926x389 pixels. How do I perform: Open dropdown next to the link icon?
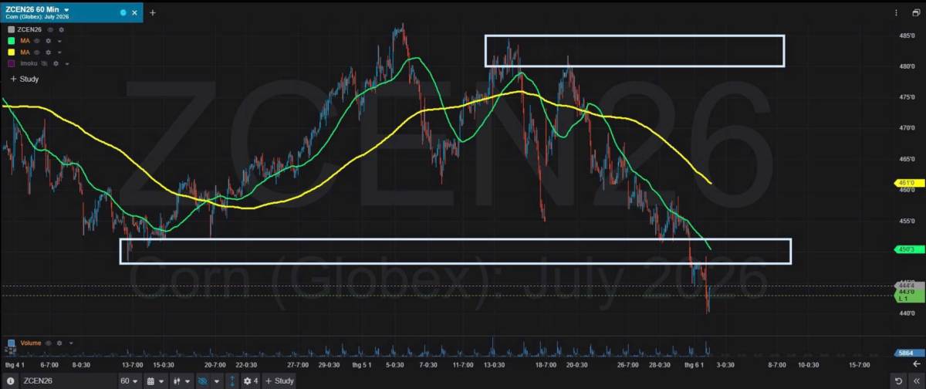pyautogui.click(x=217, y=381)
